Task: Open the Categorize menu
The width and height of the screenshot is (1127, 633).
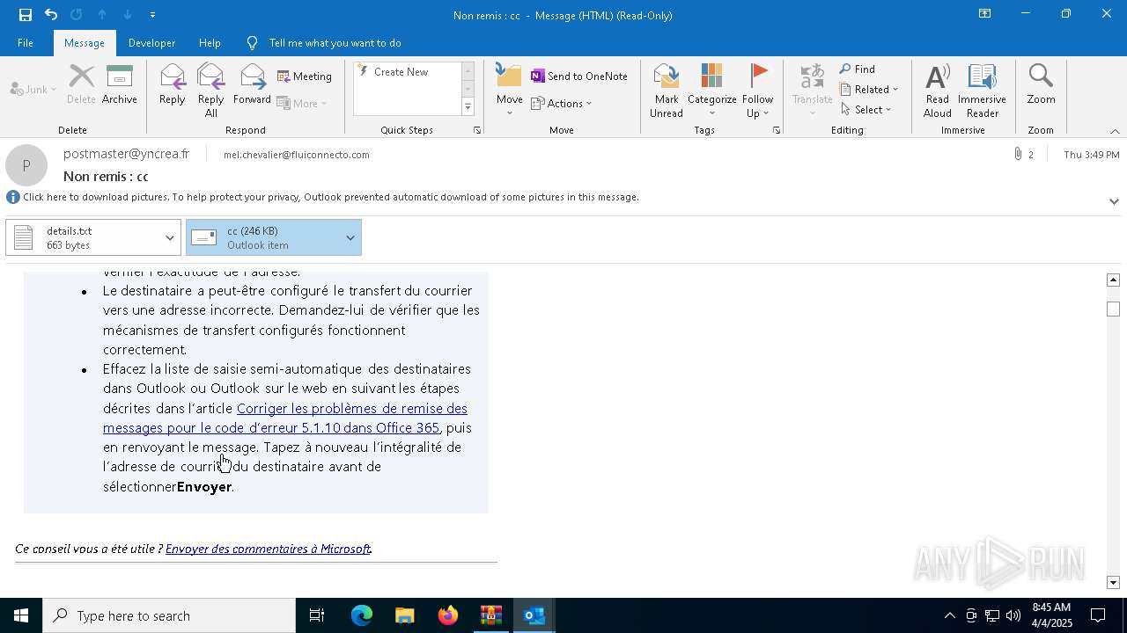Action: click(x=712, y=91)
